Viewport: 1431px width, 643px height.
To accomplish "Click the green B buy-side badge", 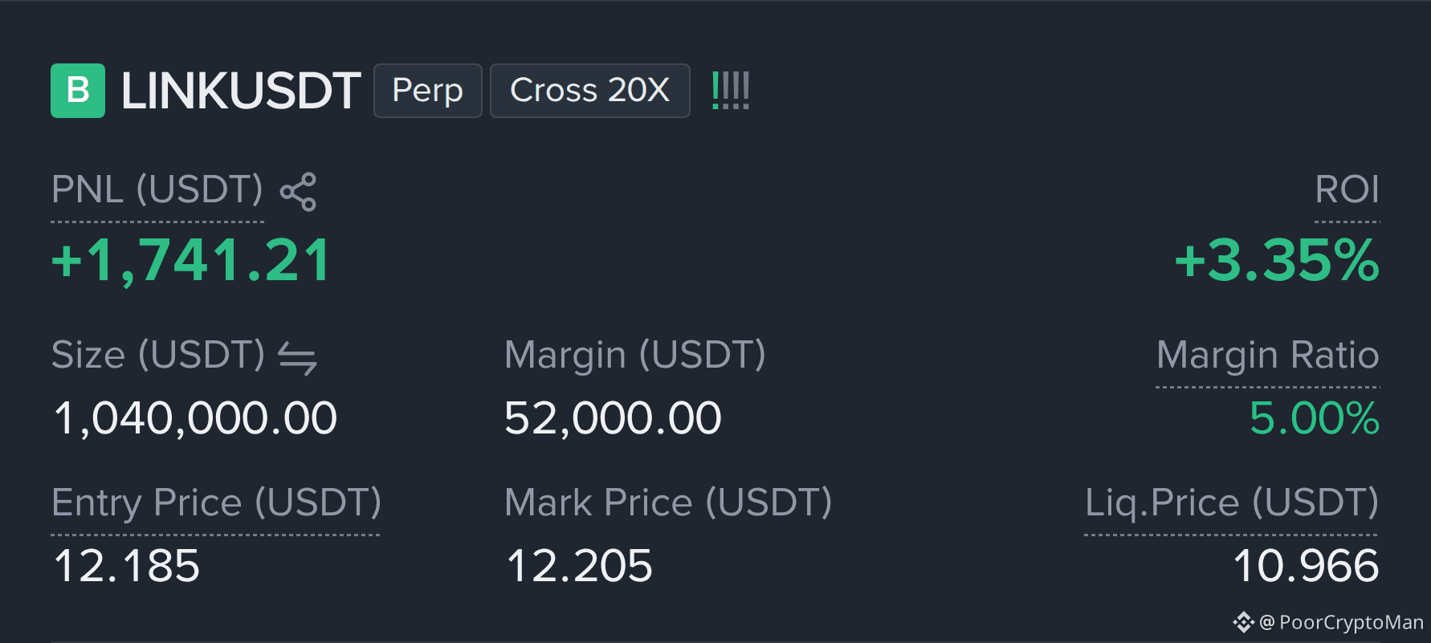I will coord(78,91).
